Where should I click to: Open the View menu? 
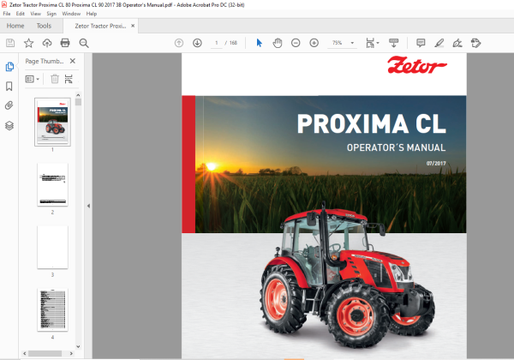[x=36, y=14]
